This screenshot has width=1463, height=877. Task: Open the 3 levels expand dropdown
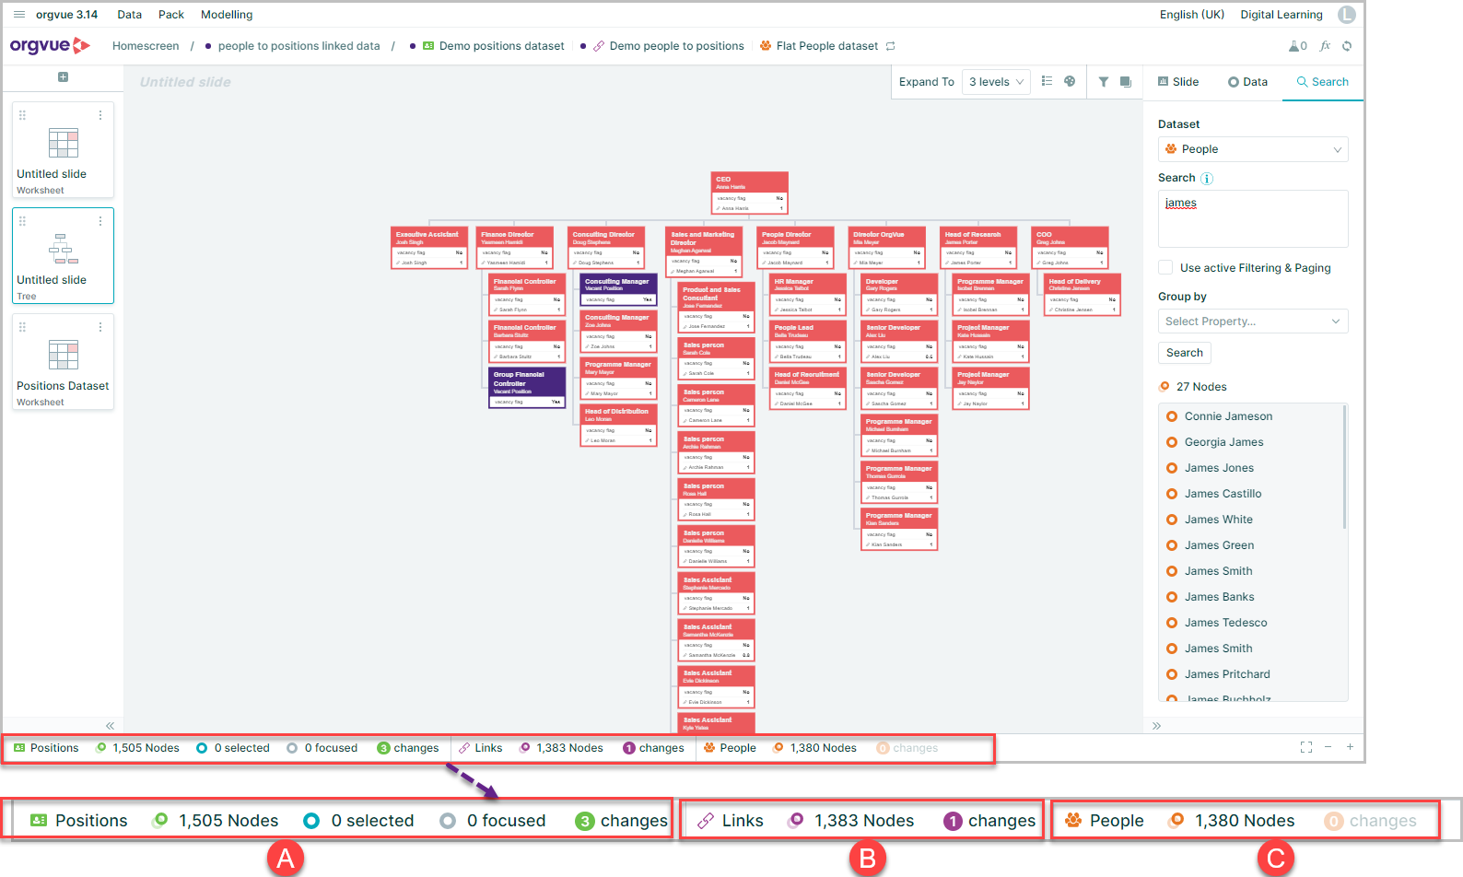coord(996,82)
